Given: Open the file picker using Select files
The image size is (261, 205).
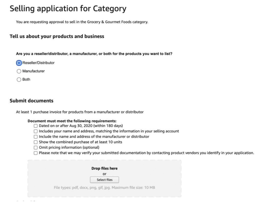Looking at the screenshot, I should 104,180.
